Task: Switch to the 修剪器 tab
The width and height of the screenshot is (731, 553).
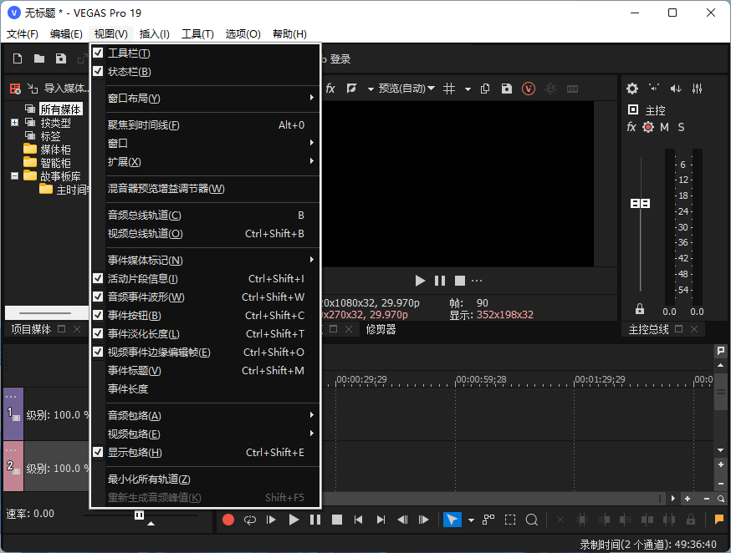Action: [x=381, y=329]
